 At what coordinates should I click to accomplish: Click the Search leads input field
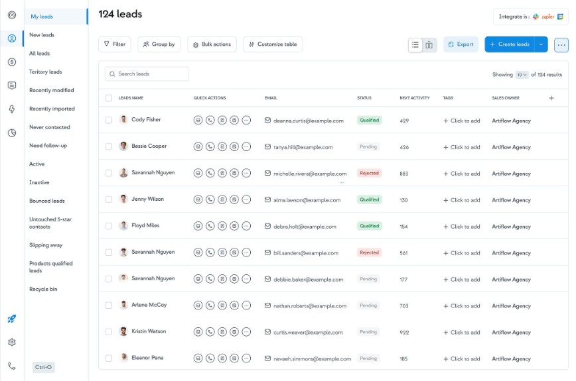coord(147,74)
